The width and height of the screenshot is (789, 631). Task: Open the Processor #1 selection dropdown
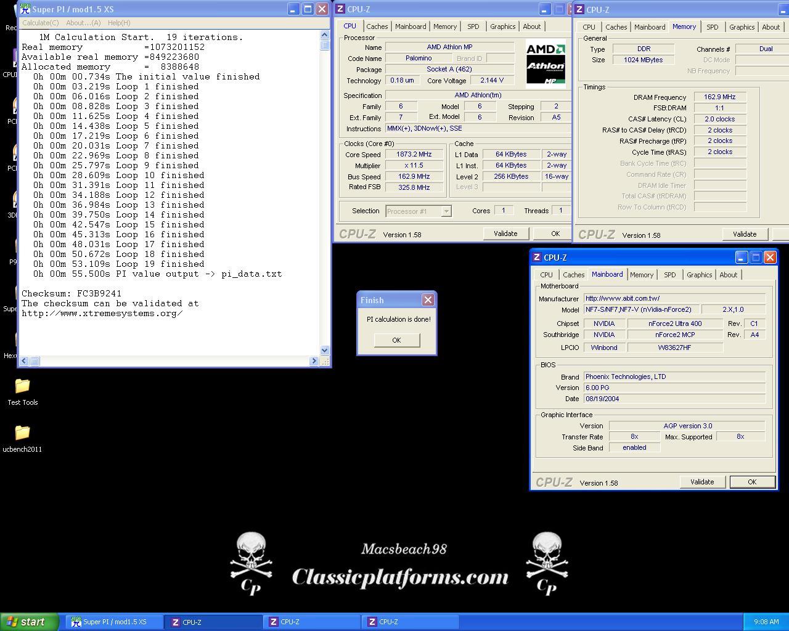419,211
